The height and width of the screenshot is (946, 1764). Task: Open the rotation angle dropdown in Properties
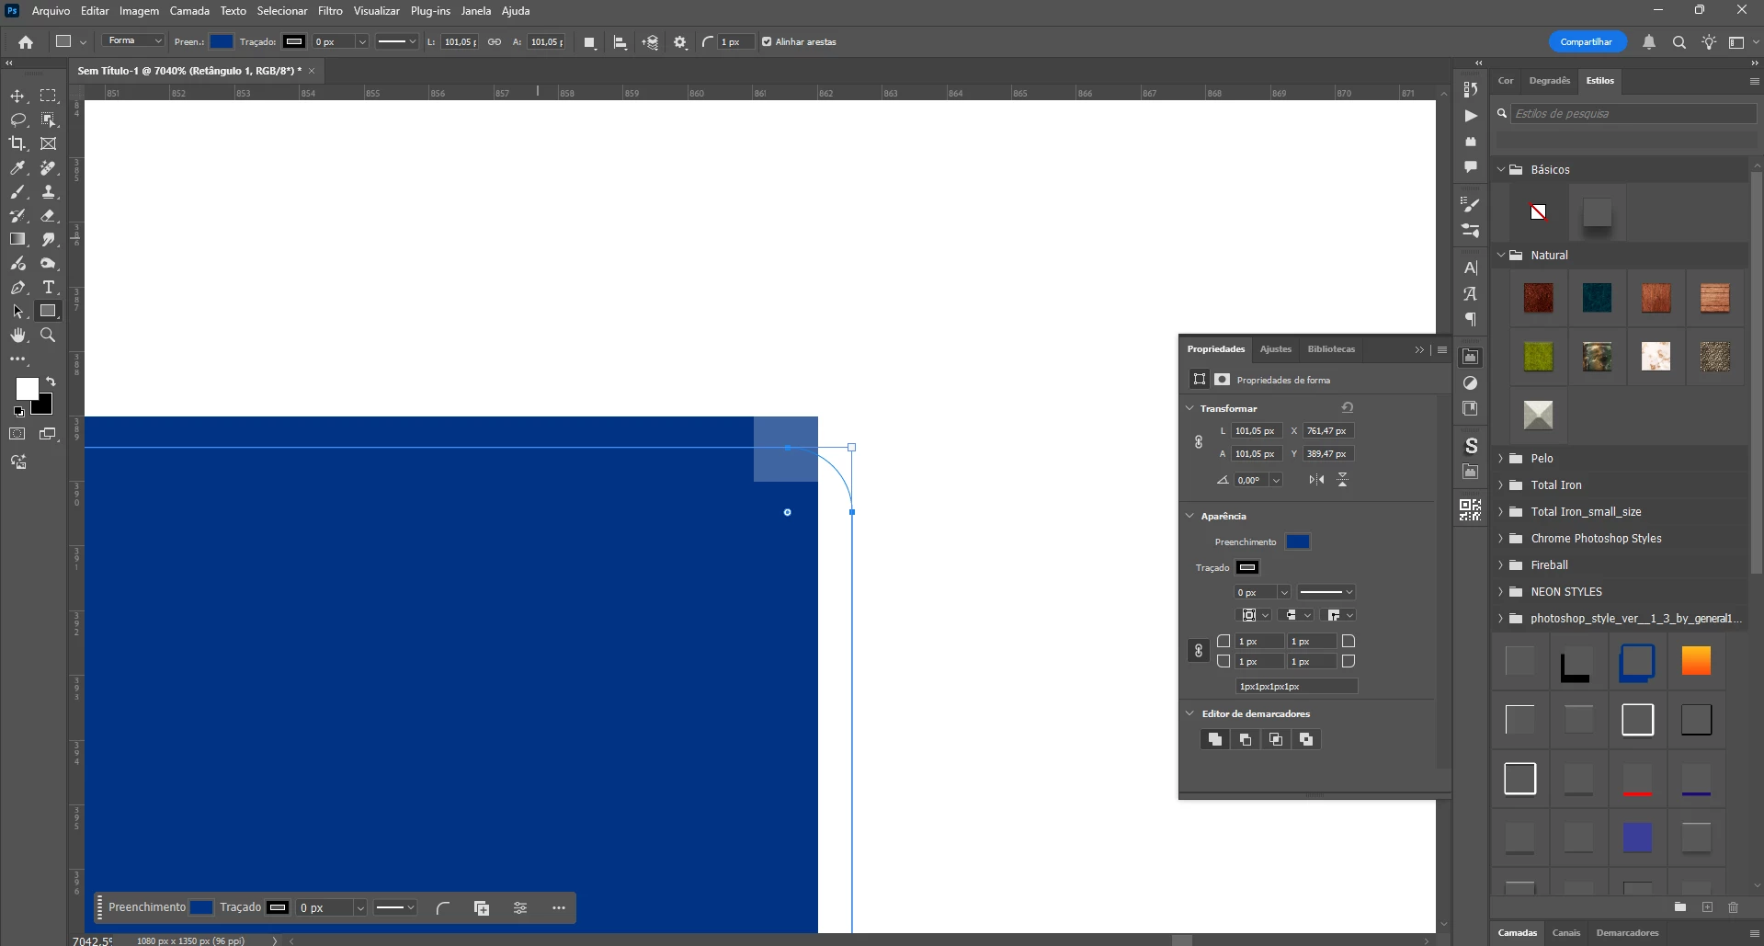point(1276,480)
